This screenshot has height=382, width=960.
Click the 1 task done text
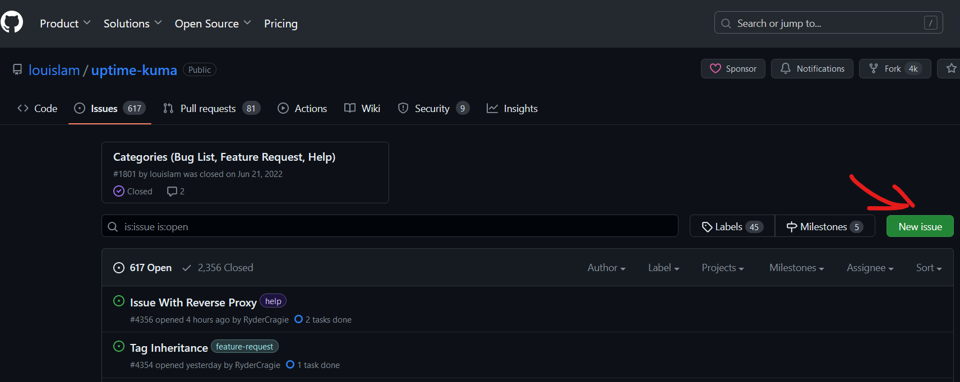point(319,365)
